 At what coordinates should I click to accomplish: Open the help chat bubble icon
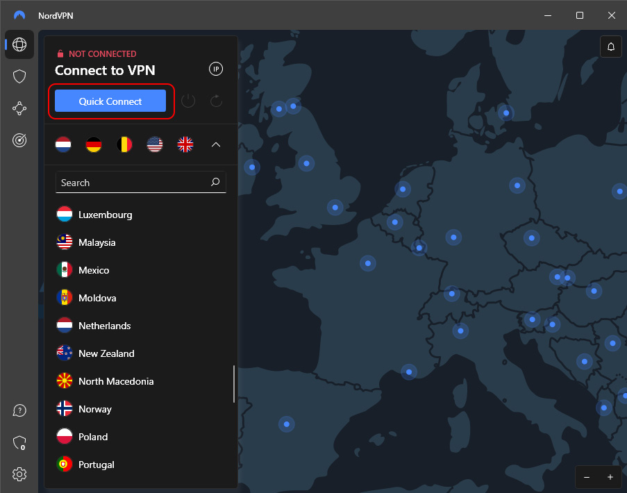[x=19, y=410]
